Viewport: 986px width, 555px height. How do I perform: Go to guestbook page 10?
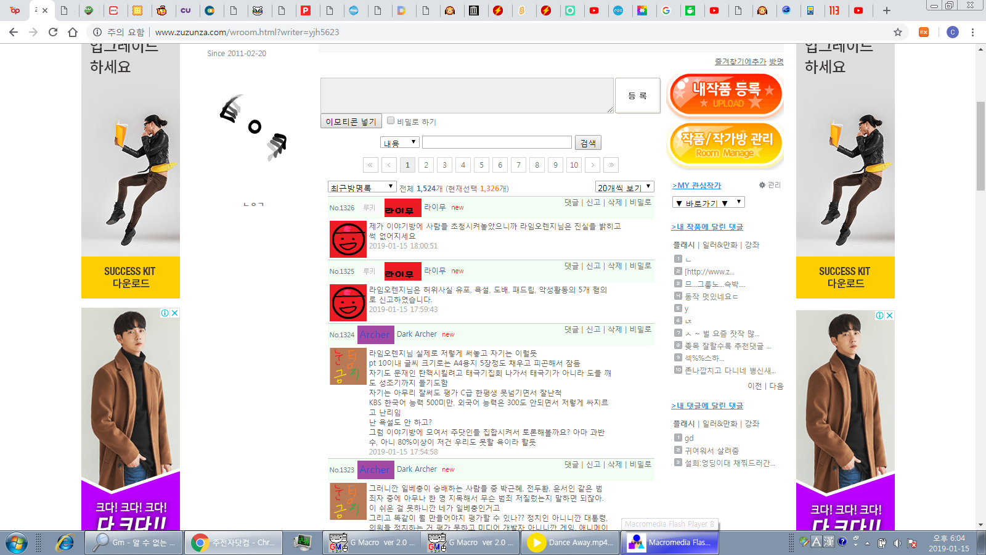(574, 165)
